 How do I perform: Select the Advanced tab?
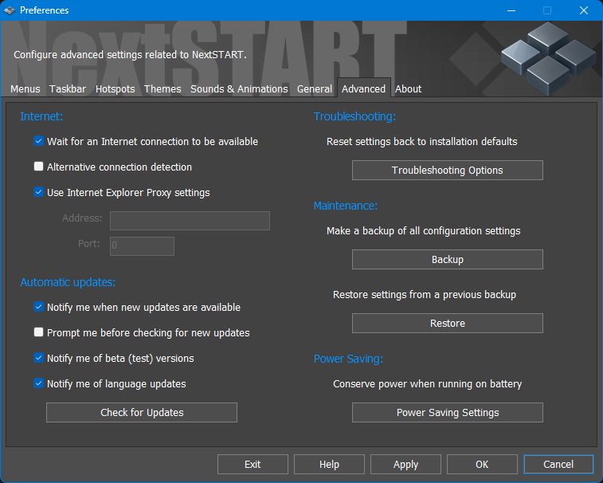pos(364,88)
